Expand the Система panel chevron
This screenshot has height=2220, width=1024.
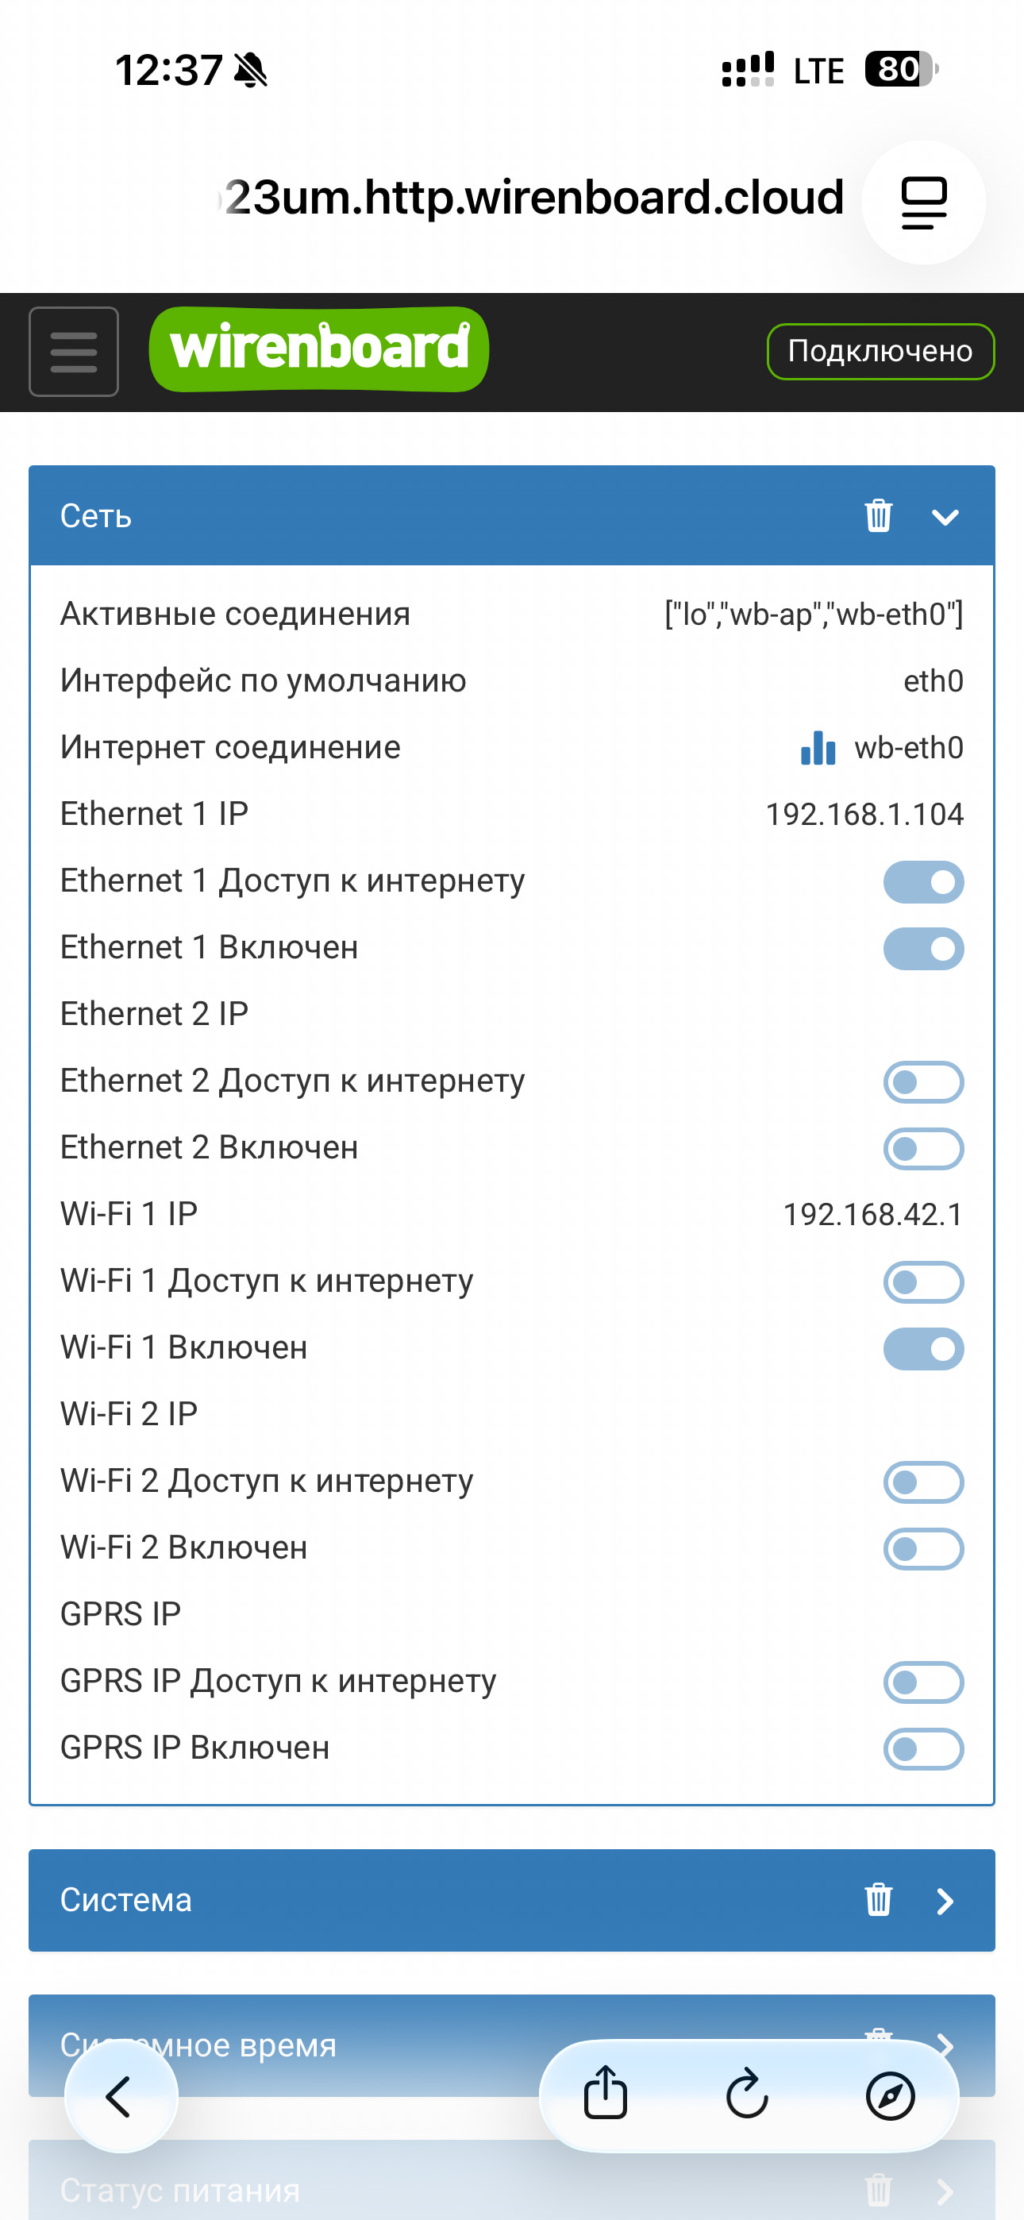pyautogui.click(x=945, y=1901)
